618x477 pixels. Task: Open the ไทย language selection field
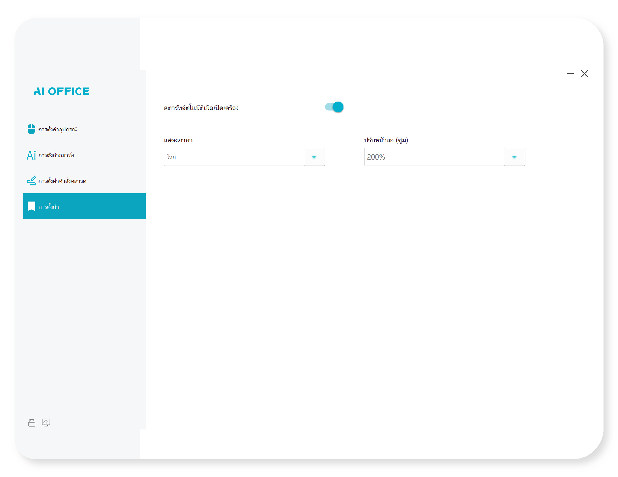(234, 157)
